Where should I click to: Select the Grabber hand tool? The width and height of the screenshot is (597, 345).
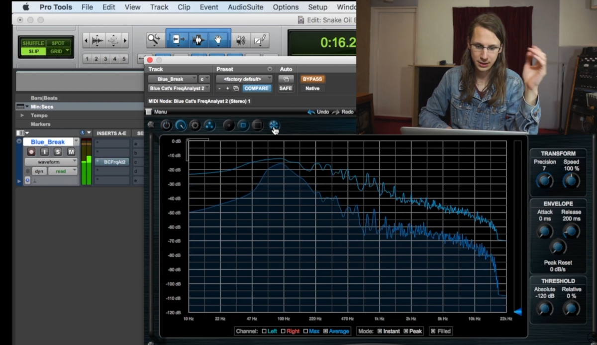tap(218, 40)
